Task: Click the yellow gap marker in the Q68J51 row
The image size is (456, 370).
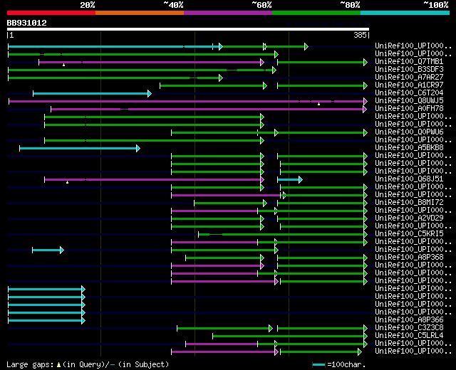Action: click(x=67, y=182)
